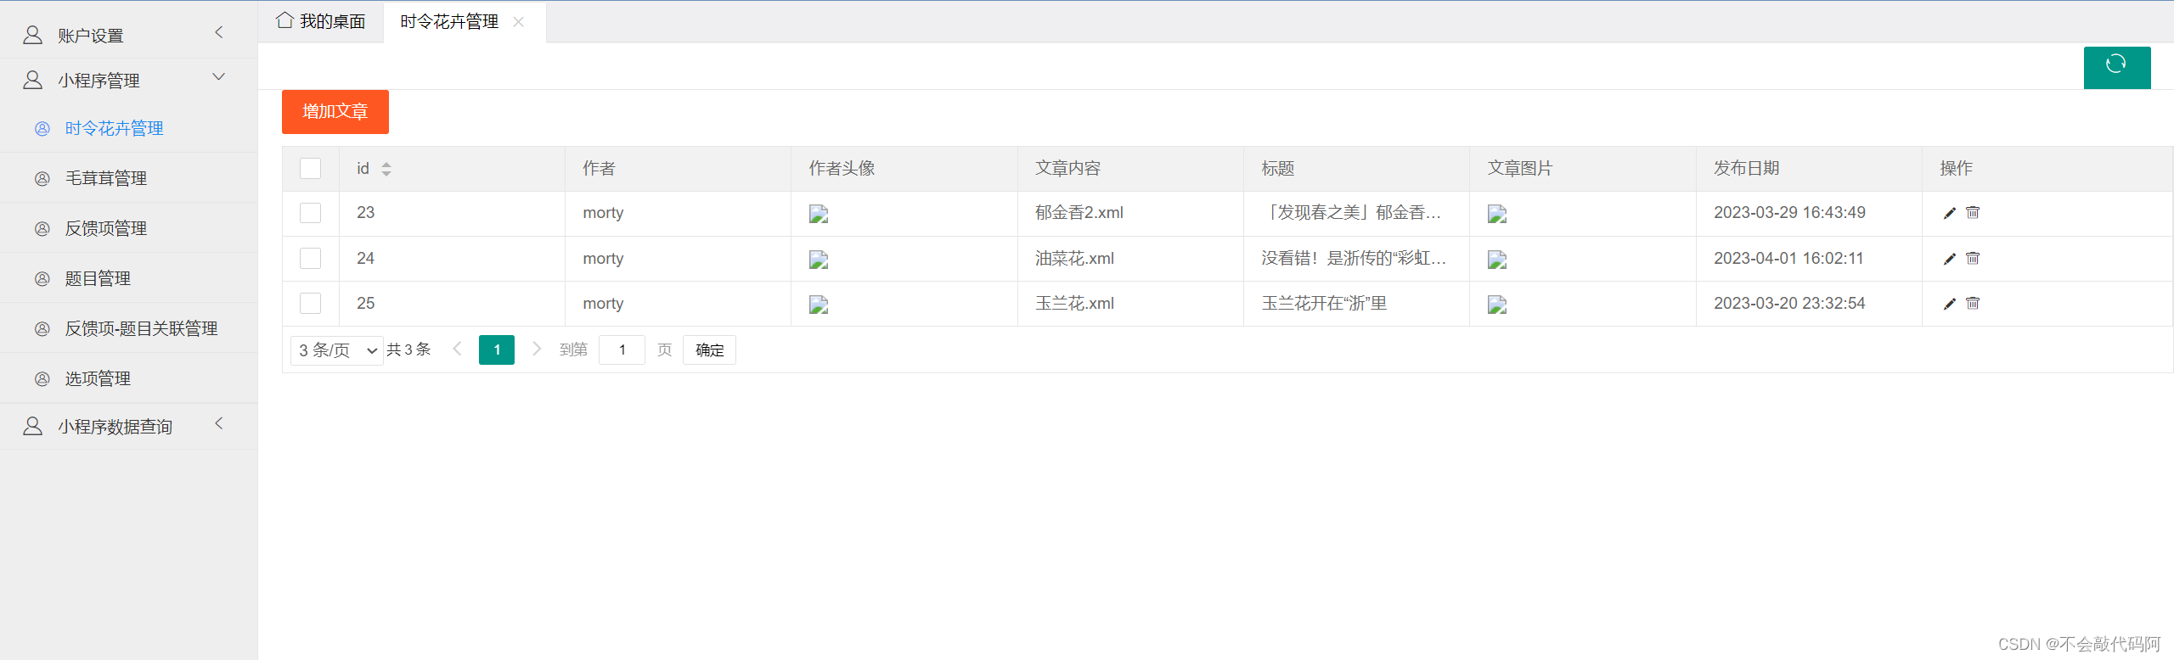Image resolution: width=2174 pixels, height=660 pixels.
Task: Click the date 2023-04-01 16:02:11
Action: click(1788, 259)
